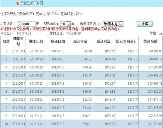Click the 贷款余额 column header
This screenshot has width=163, height=128.
(151, 41)
